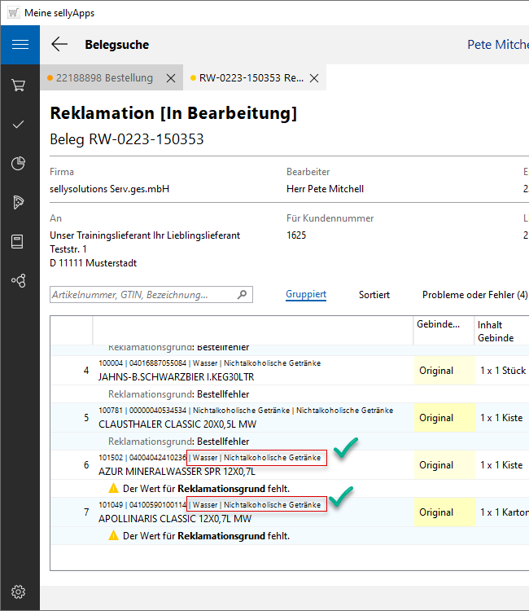Switch to the Gruppiert view
The image size is (529, 611).
point(306,295)
